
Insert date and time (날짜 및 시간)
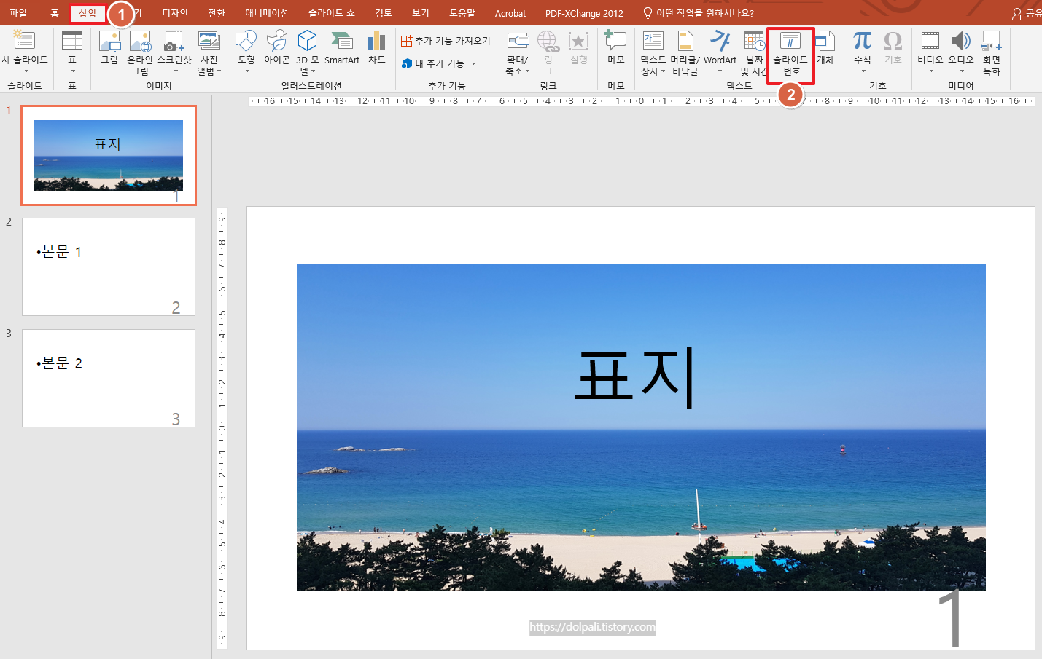tap(754, 52)
